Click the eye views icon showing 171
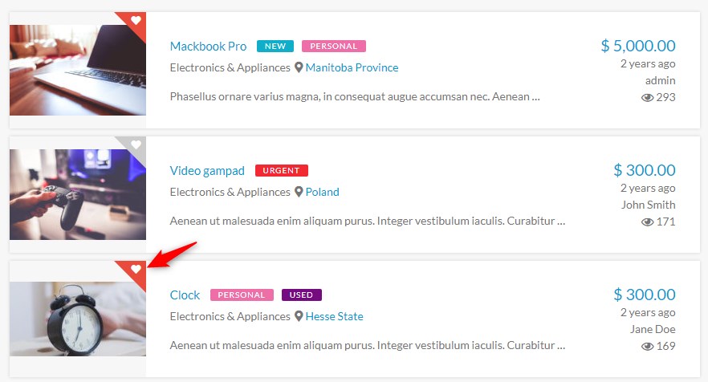 (x=647, y=221)
